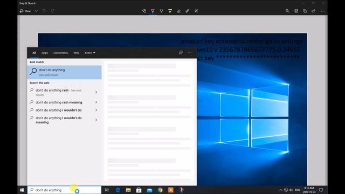
Task: Open the orange app on taskbar
Action: coord(171,190)
